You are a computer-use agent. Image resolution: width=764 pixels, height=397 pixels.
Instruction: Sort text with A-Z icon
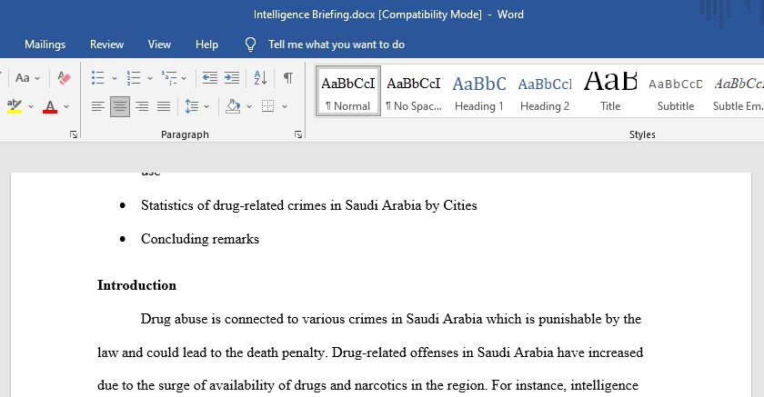260,78
